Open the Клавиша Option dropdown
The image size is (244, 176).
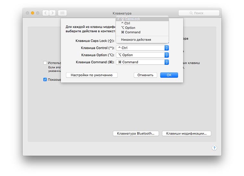click(142, 55)
